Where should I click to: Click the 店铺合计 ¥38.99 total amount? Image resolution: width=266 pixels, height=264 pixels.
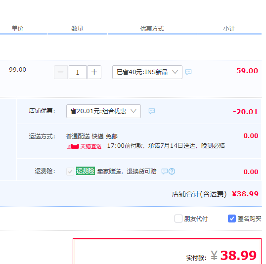point(245,194)
